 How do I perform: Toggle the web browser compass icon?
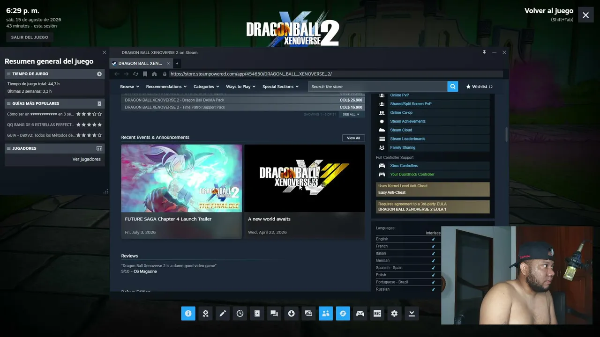[x=343, y=314]
